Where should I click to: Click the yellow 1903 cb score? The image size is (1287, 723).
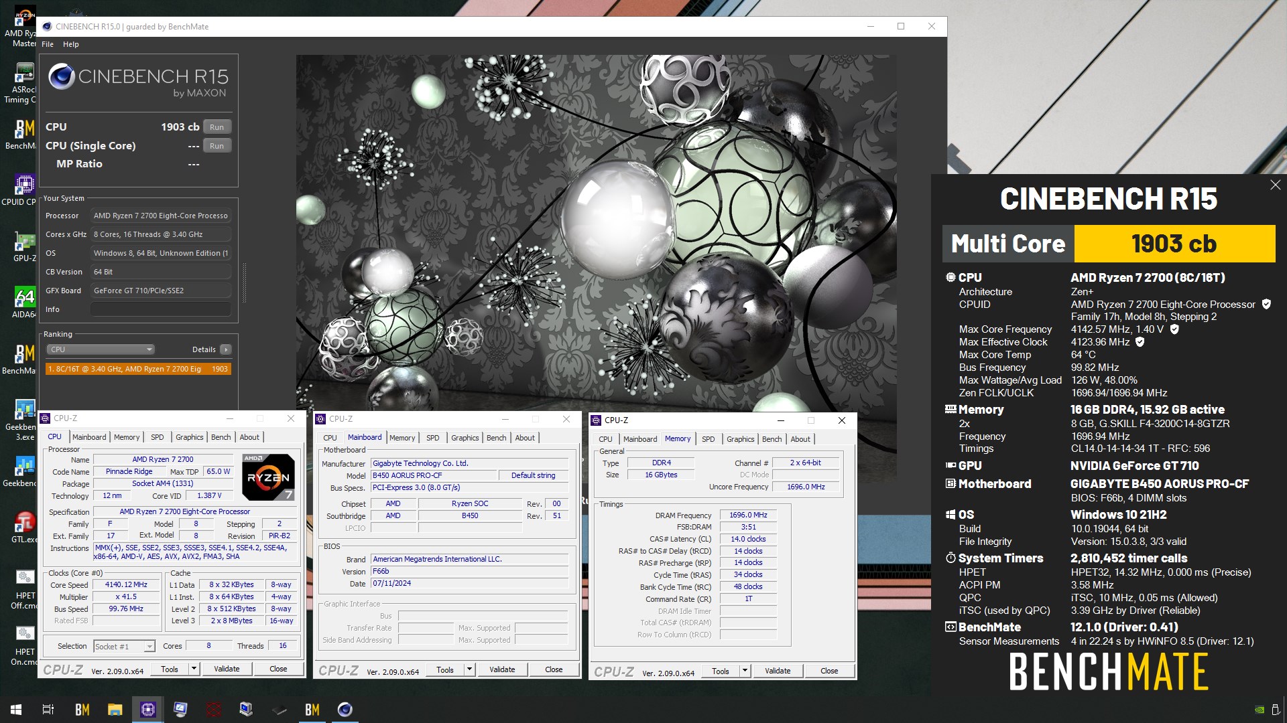point(1174,244)
